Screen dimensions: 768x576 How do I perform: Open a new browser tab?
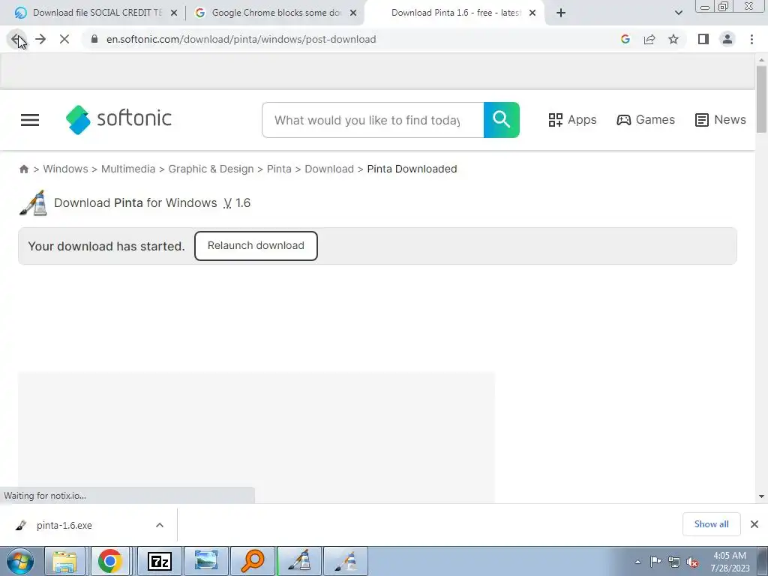click(x=561, y=13)
